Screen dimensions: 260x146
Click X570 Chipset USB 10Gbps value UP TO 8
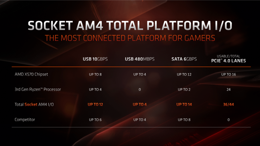[95, 74]
